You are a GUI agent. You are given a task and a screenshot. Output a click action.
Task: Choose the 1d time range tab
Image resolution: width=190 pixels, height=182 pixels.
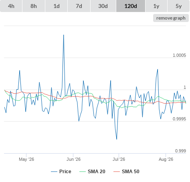pos(57,6)
